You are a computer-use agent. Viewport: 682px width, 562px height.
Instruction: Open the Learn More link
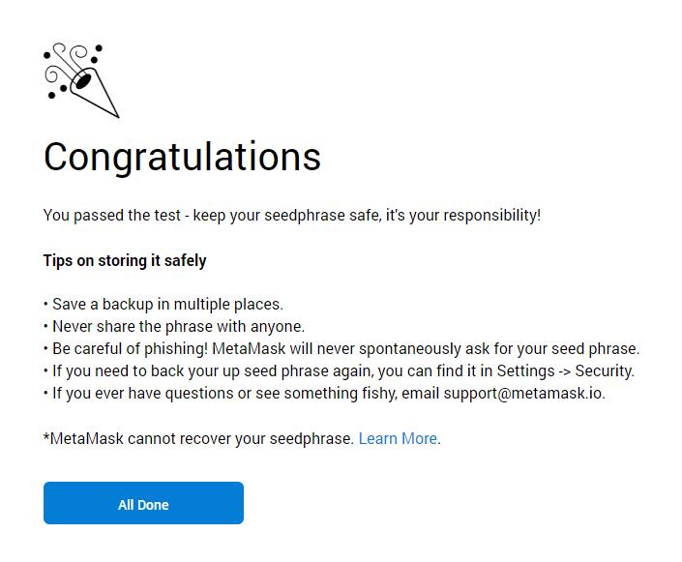398,438
